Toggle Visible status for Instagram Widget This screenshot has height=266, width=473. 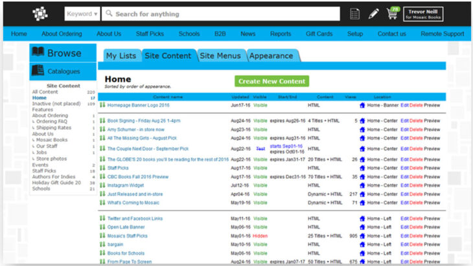pyautogui.click(x=260, y=185)
